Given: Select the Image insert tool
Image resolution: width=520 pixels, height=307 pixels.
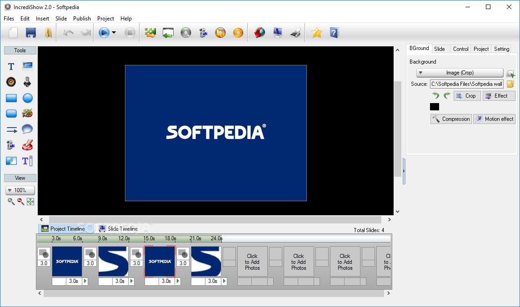Looking at the screenshot, I should [x=28, y=66].
